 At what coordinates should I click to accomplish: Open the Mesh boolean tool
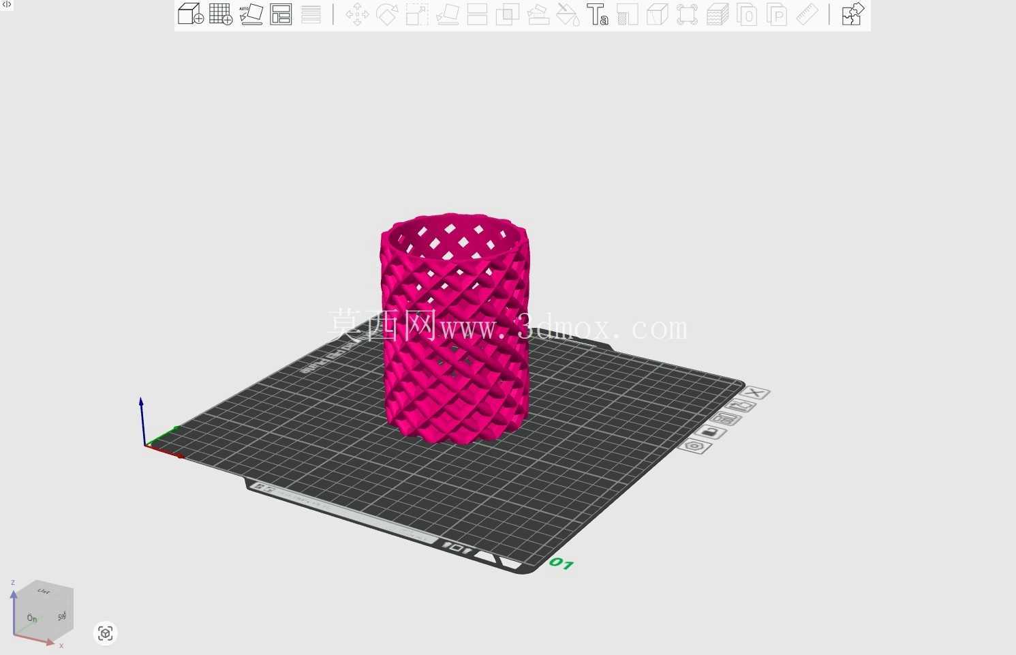pos(507,14)
